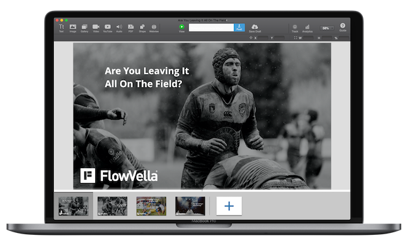
Task: Add a PDF document
Action: (x=131, y=28)
